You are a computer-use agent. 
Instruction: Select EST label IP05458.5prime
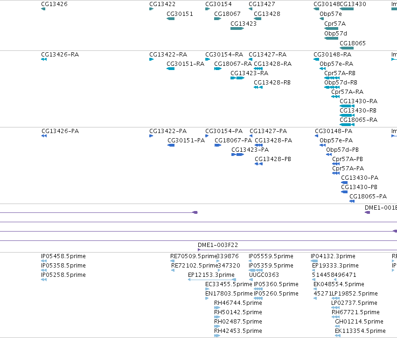(63, 256)
